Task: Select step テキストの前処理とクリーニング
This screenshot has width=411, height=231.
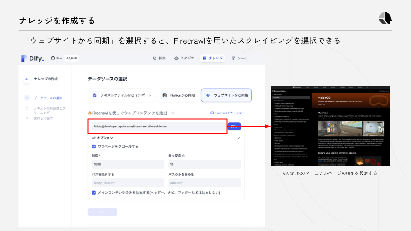Action: coord(50,110)
